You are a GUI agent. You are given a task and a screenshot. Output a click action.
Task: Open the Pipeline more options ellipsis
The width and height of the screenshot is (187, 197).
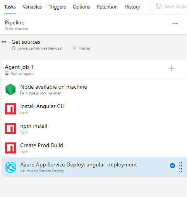coord(175,24)
